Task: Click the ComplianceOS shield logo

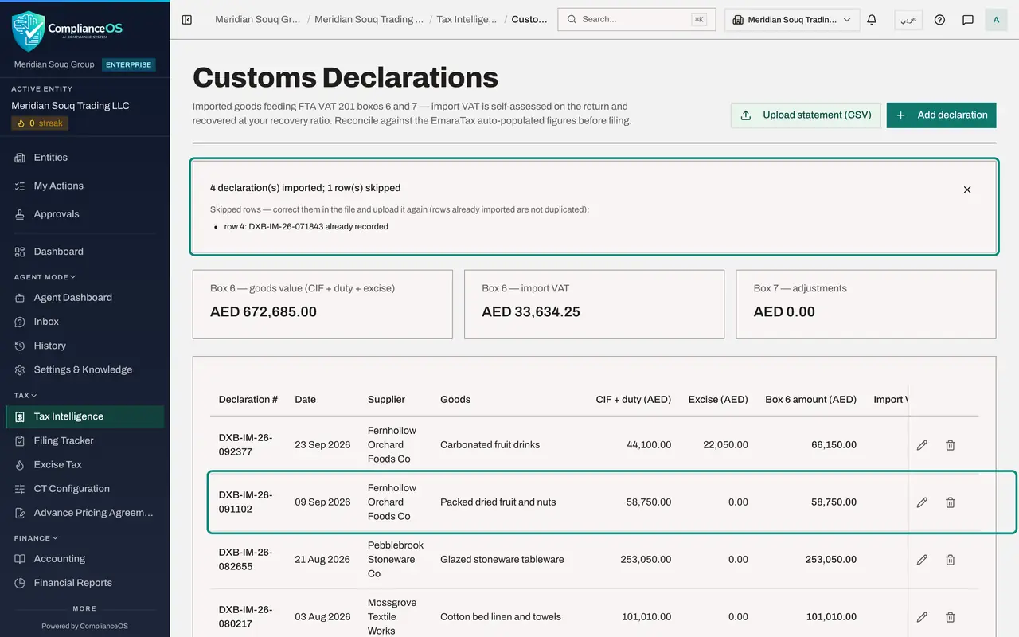Action: (x=29, y=30)
